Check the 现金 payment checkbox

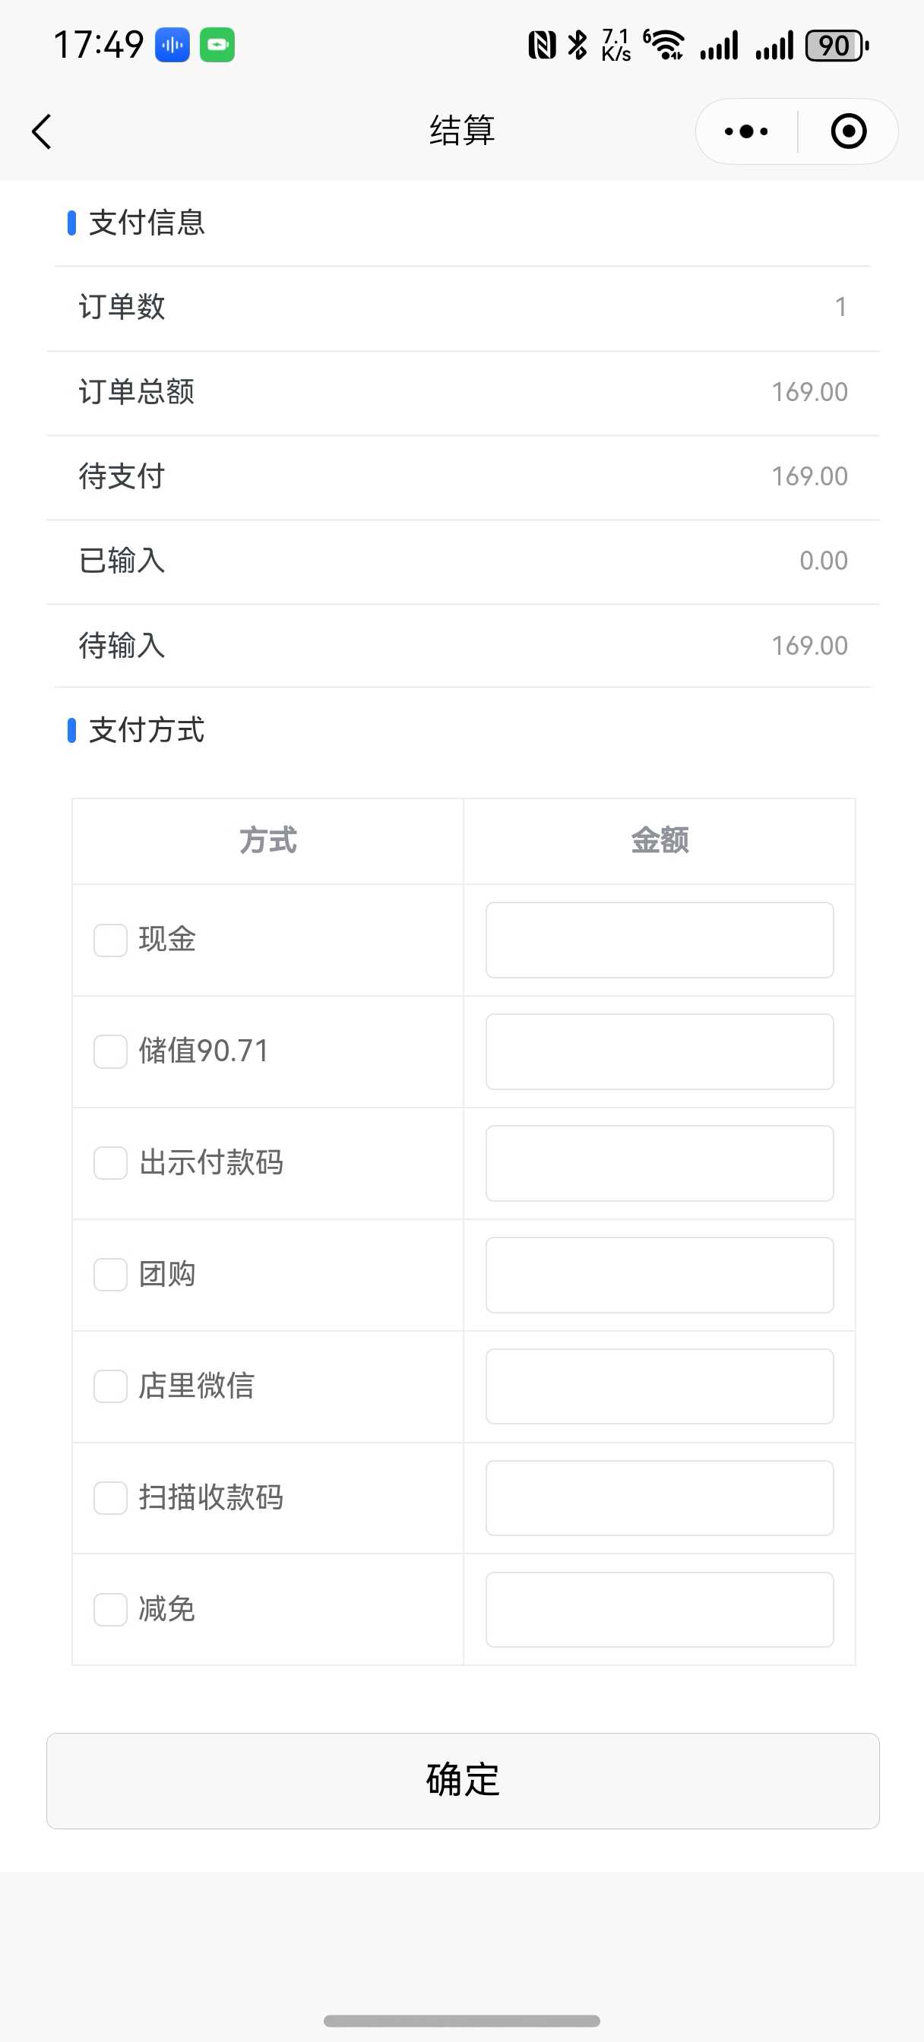tap(111, 940)
